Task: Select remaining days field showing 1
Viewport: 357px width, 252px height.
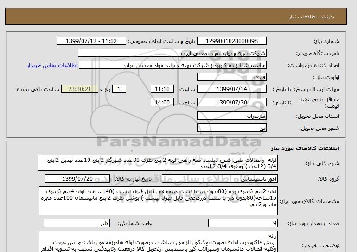Action: point(119,89)
